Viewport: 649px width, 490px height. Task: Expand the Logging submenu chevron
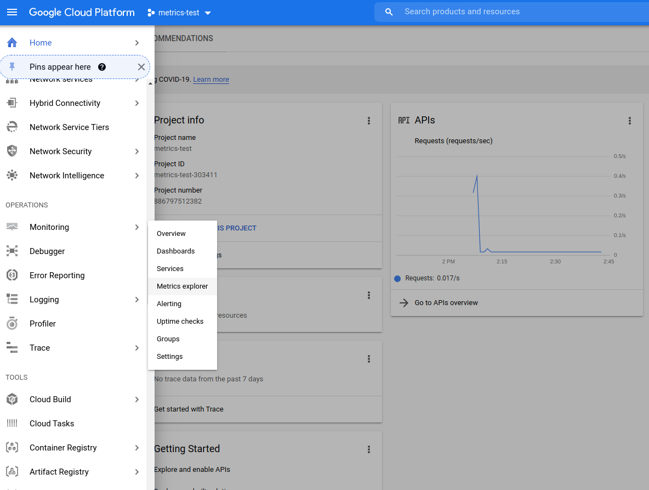136,299
